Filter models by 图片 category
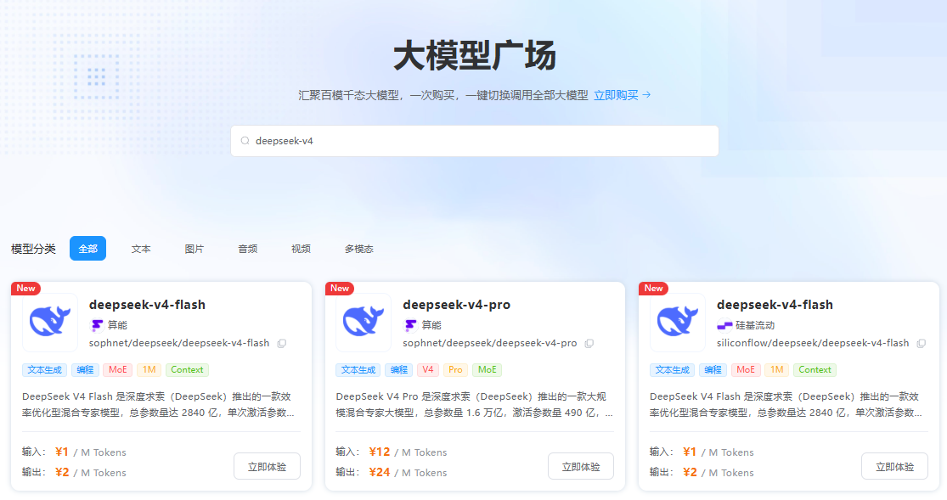This screenshot has width=947, height=500. point(194,249)
